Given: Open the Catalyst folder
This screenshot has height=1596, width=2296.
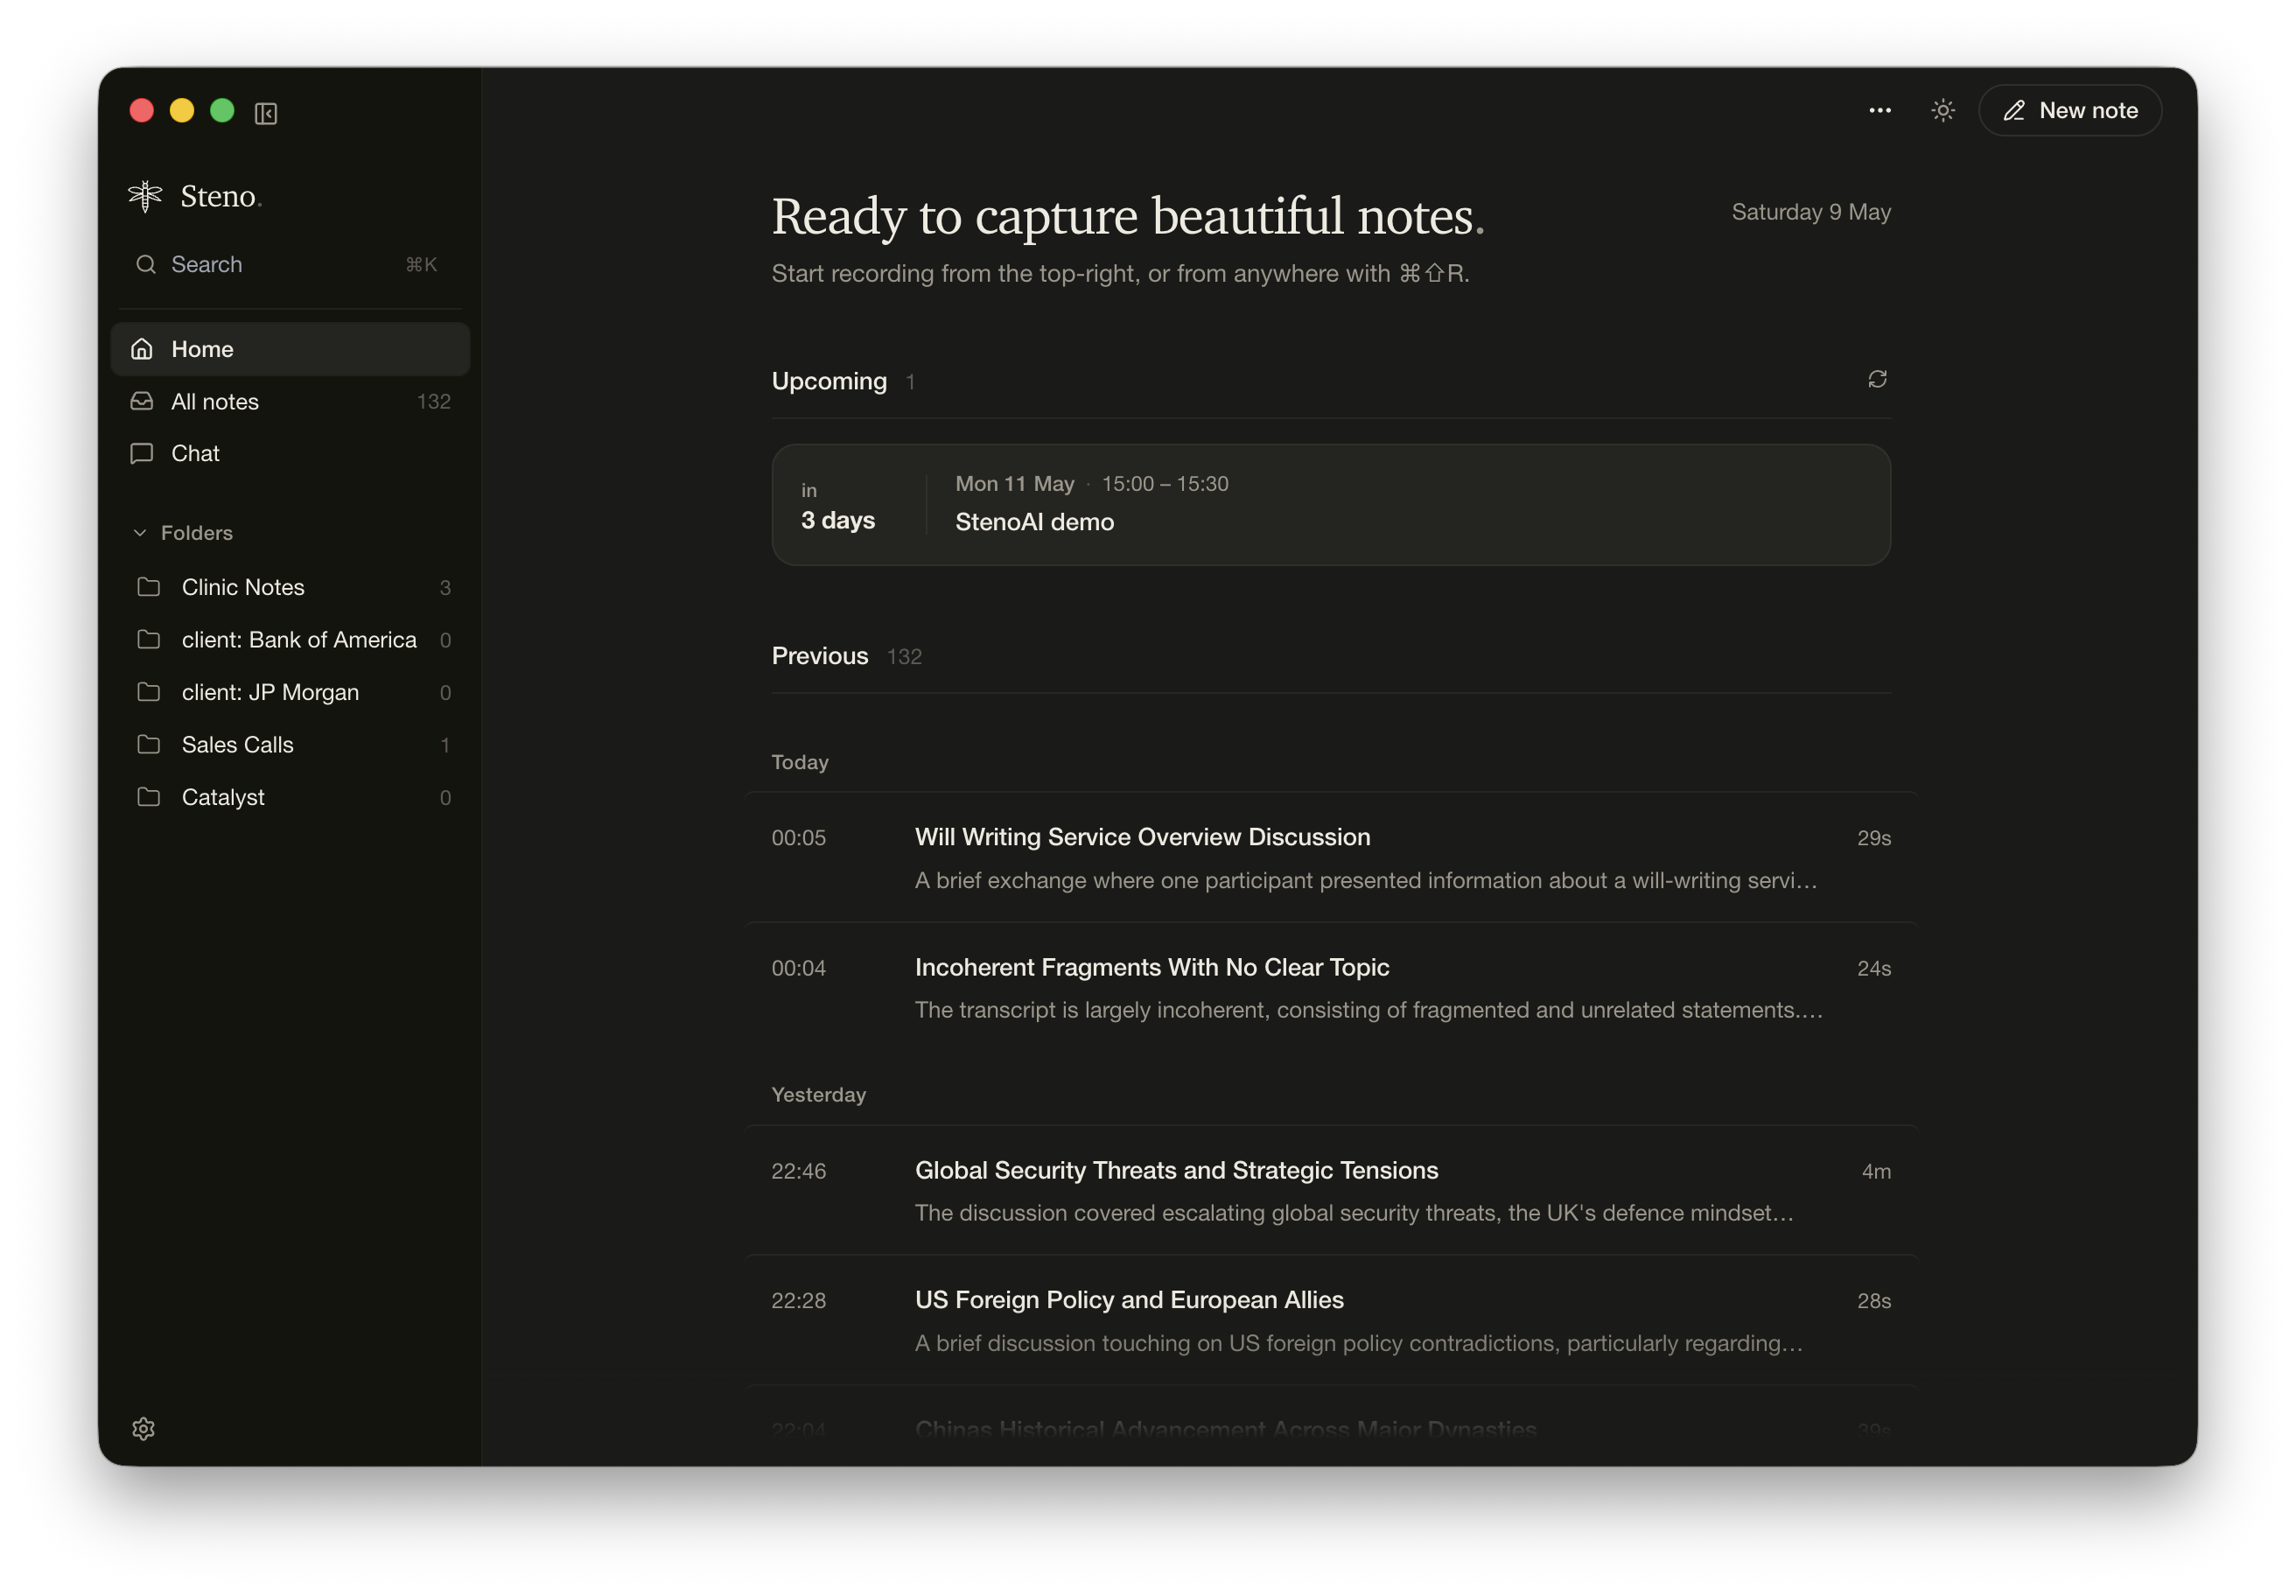Looking at the screenshot, I should coord(290,797).
